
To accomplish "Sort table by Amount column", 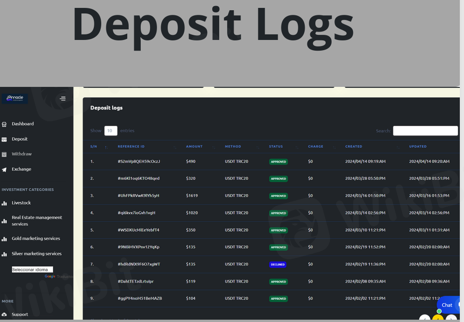I will (x=194, y=146).
